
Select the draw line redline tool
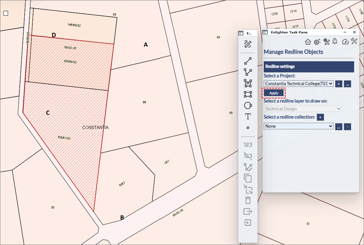pyautogui.click(x=248, y=61)
